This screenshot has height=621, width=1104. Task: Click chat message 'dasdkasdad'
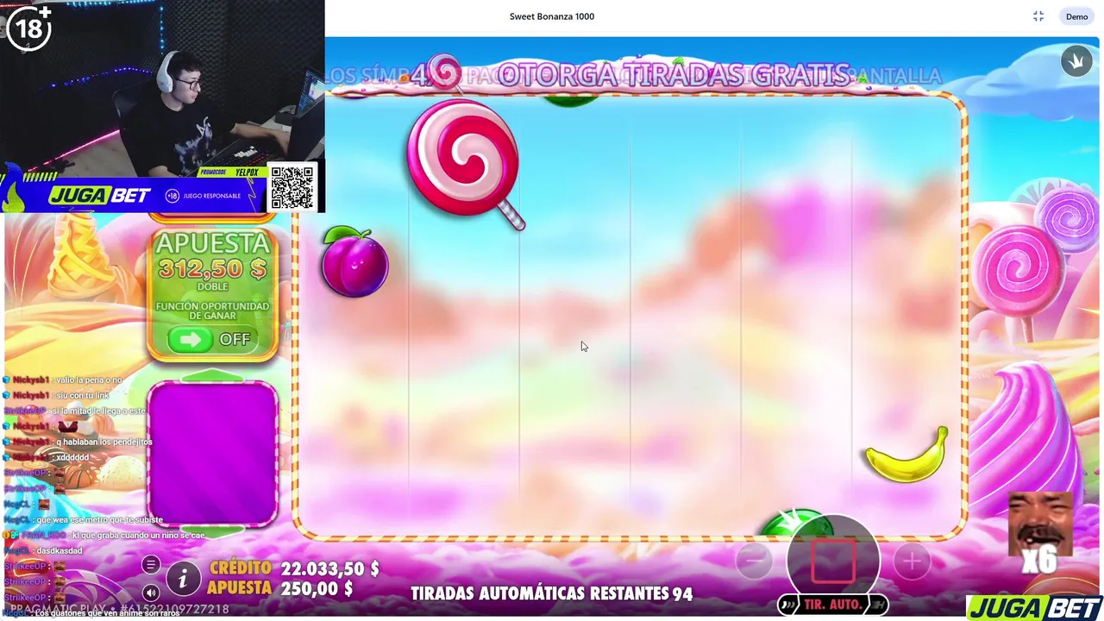(60, 550)
